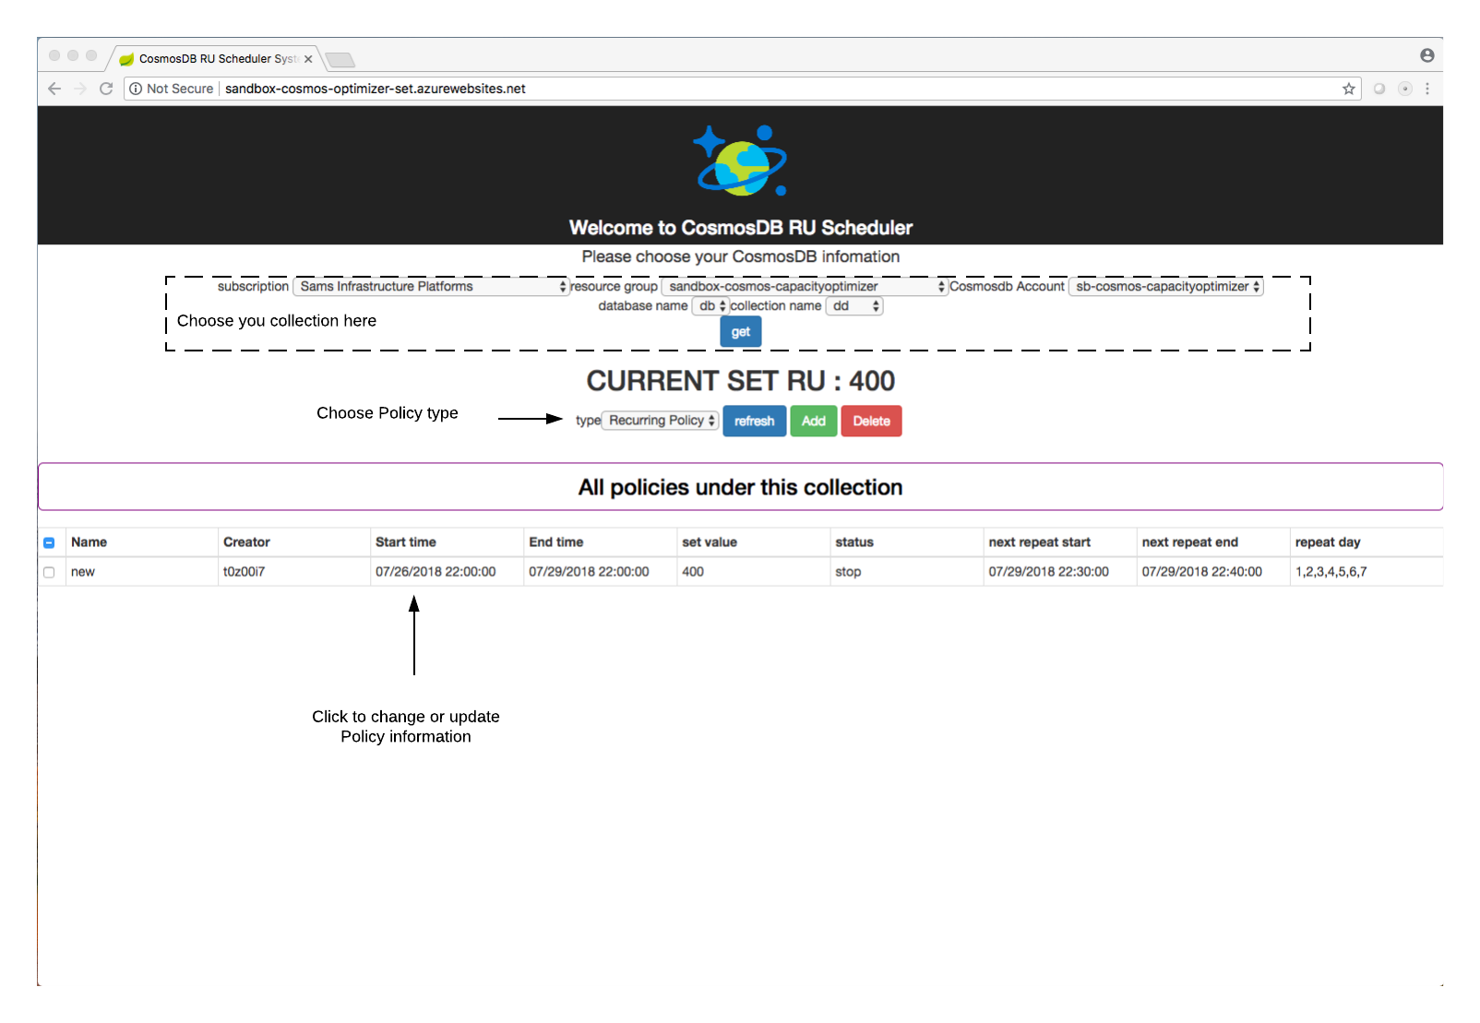Click the CosmosDB planet logo

[x=741, y=161]
